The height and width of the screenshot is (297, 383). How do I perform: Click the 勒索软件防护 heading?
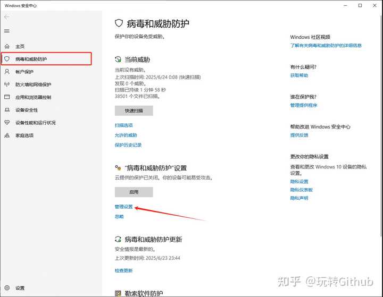[x=144, y=293]
